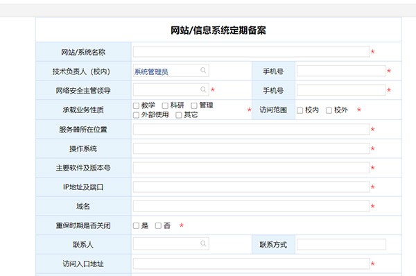Check the 管理 checkbox
Viewport: 416px width, 276px height.
click(x=194, y=105)
